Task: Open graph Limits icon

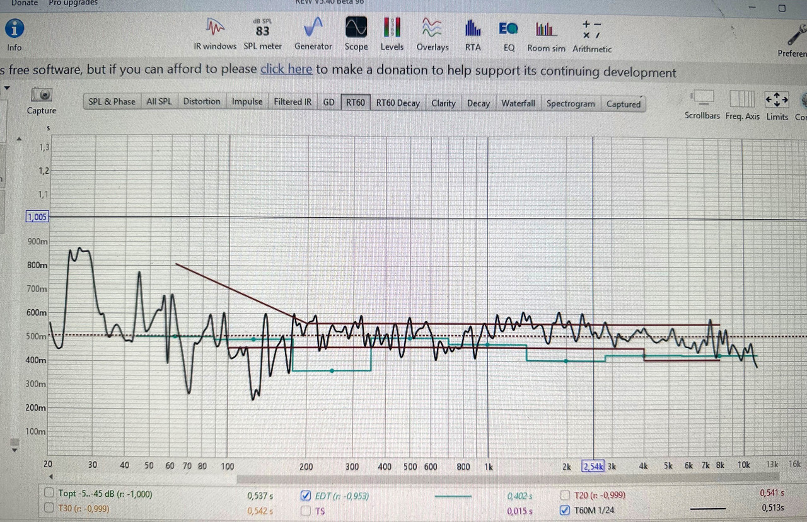Action: pyautogui.click(x=777, y=99)
